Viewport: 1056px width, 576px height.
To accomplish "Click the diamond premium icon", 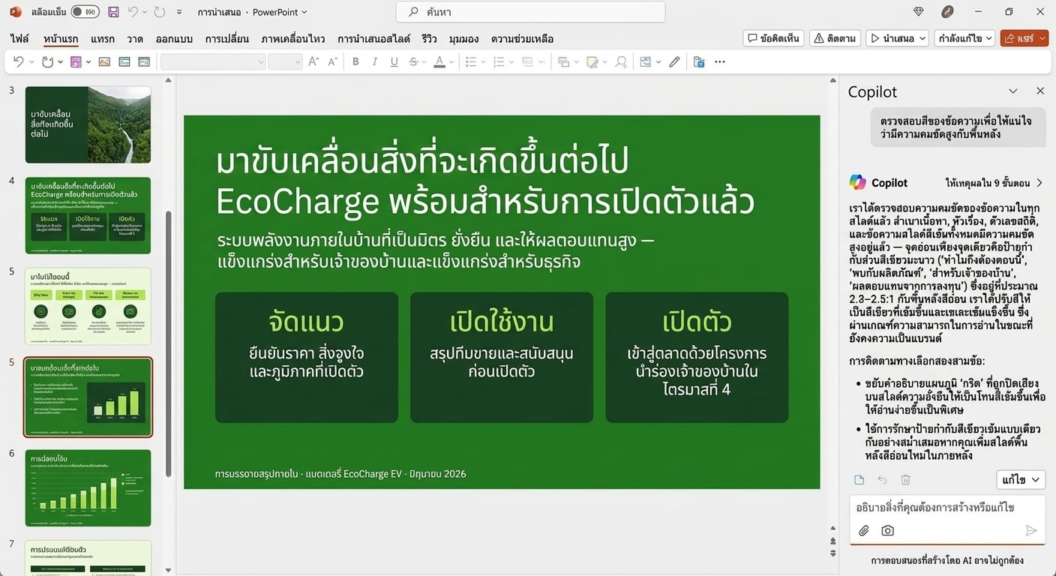I will [x=919, y=12].
